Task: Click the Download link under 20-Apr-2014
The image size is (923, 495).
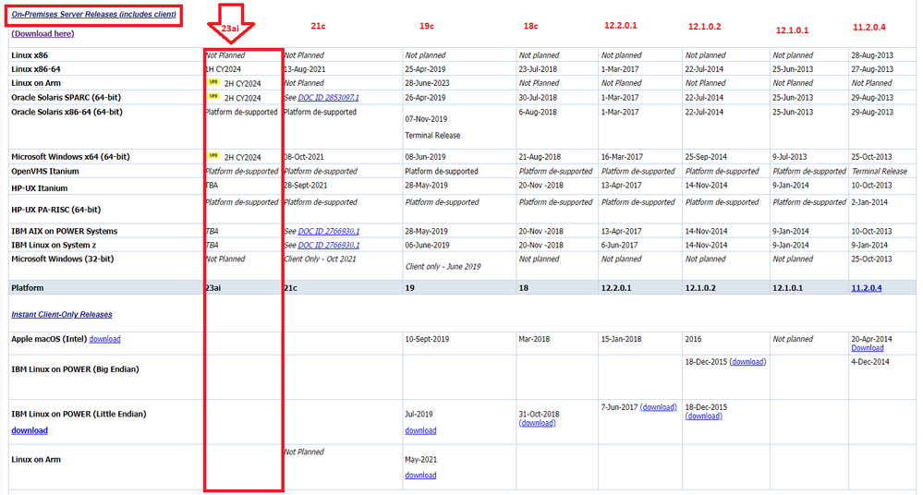Action: click(867, 348)
